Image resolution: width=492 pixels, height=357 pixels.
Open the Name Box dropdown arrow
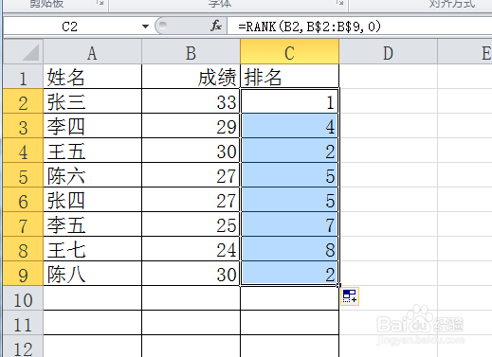[x=145, y=27]
